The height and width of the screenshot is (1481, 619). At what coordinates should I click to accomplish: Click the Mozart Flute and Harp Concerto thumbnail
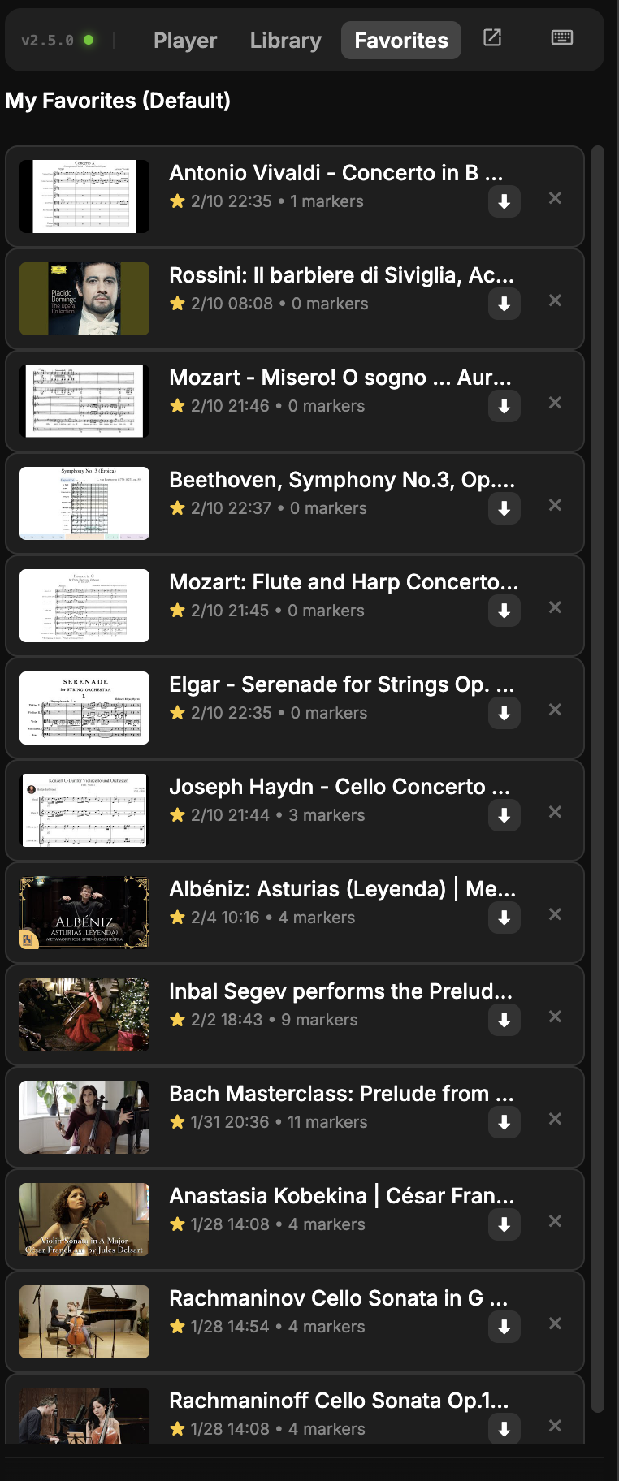pyautogui.click(x=84, y=606)
